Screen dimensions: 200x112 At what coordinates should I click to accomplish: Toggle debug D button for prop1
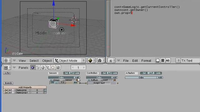[x=45, y=93]
